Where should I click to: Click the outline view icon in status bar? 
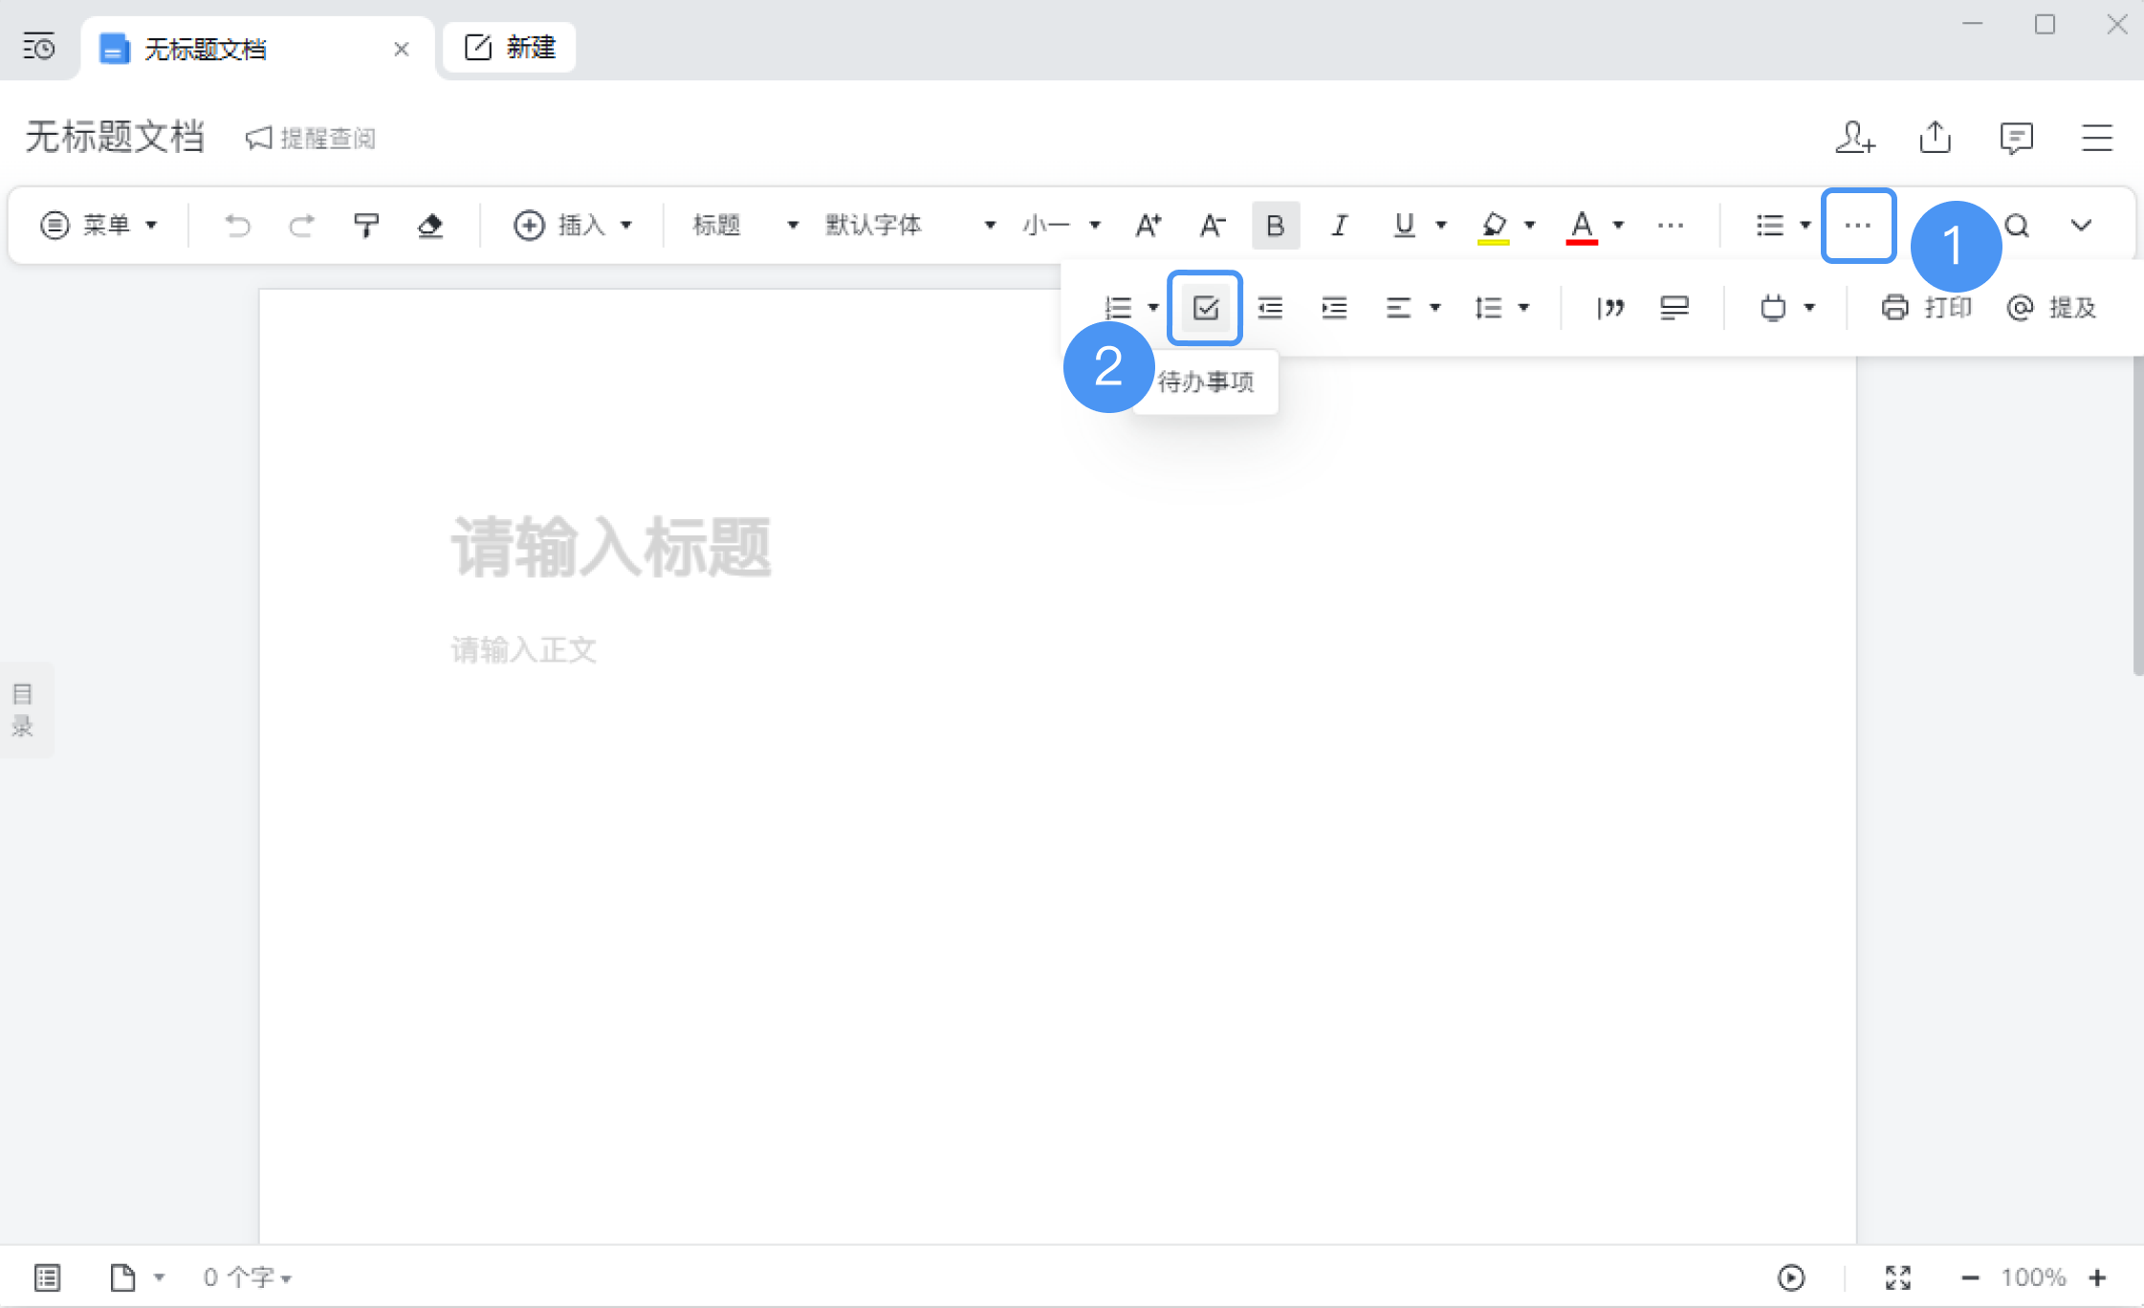point(47,1277)
